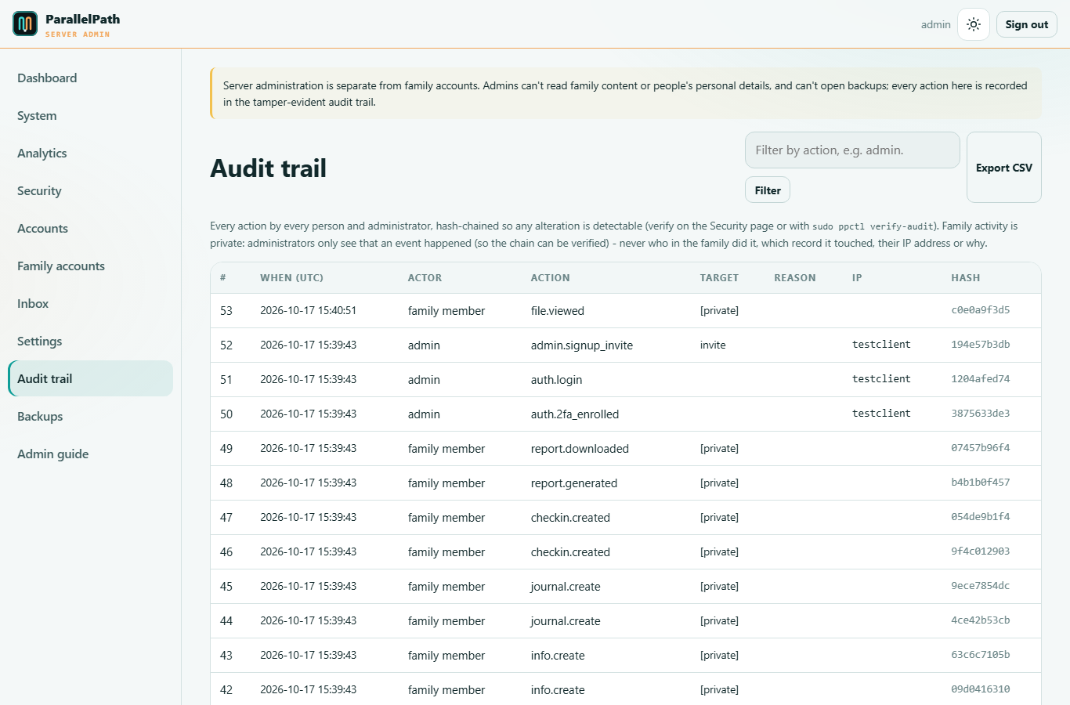Image resolution: width=1070 pixels, height=705 pixels.
Task: Click the WHEN (UTC) column header
Action: (x=291, y=278)
